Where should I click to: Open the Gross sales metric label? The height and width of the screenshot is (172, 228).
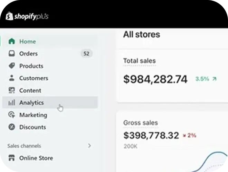tap(140, 123)
